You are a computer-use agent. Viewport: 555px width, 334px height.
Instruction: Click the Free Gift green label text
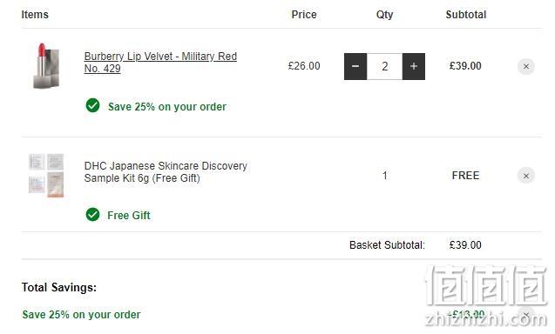point(129,215)
